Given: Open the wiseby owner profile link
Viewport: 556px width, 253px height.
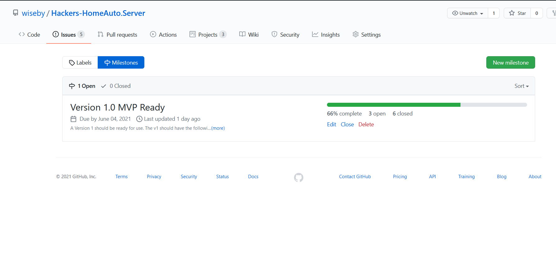Looking at the screenshot, I should [33, 13].
